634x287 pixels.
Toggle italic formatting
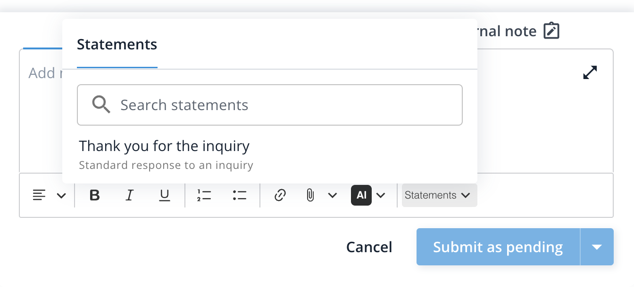pos(129,195)
